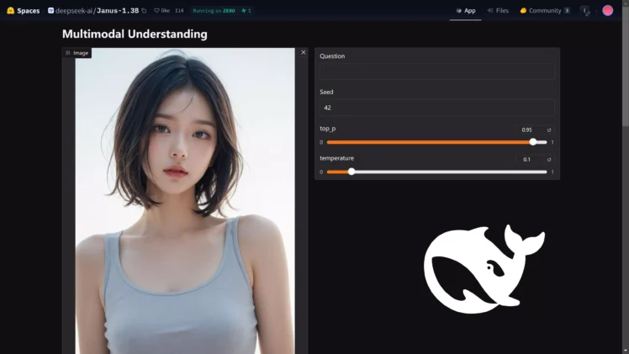
Task: Copy the Janus-1.3B space name
Action: pyautogui.click(x=144, y=11)
